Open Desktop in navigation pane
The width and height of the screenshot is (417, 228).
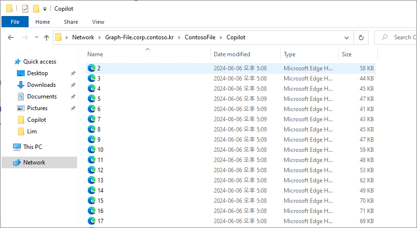tap(37, 73)
